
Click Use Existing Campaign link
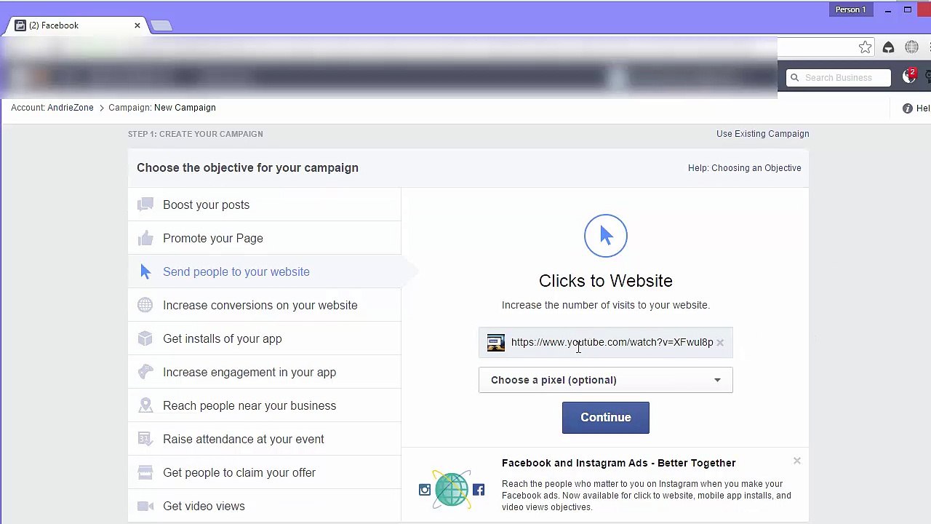click(x=762, y=134)
